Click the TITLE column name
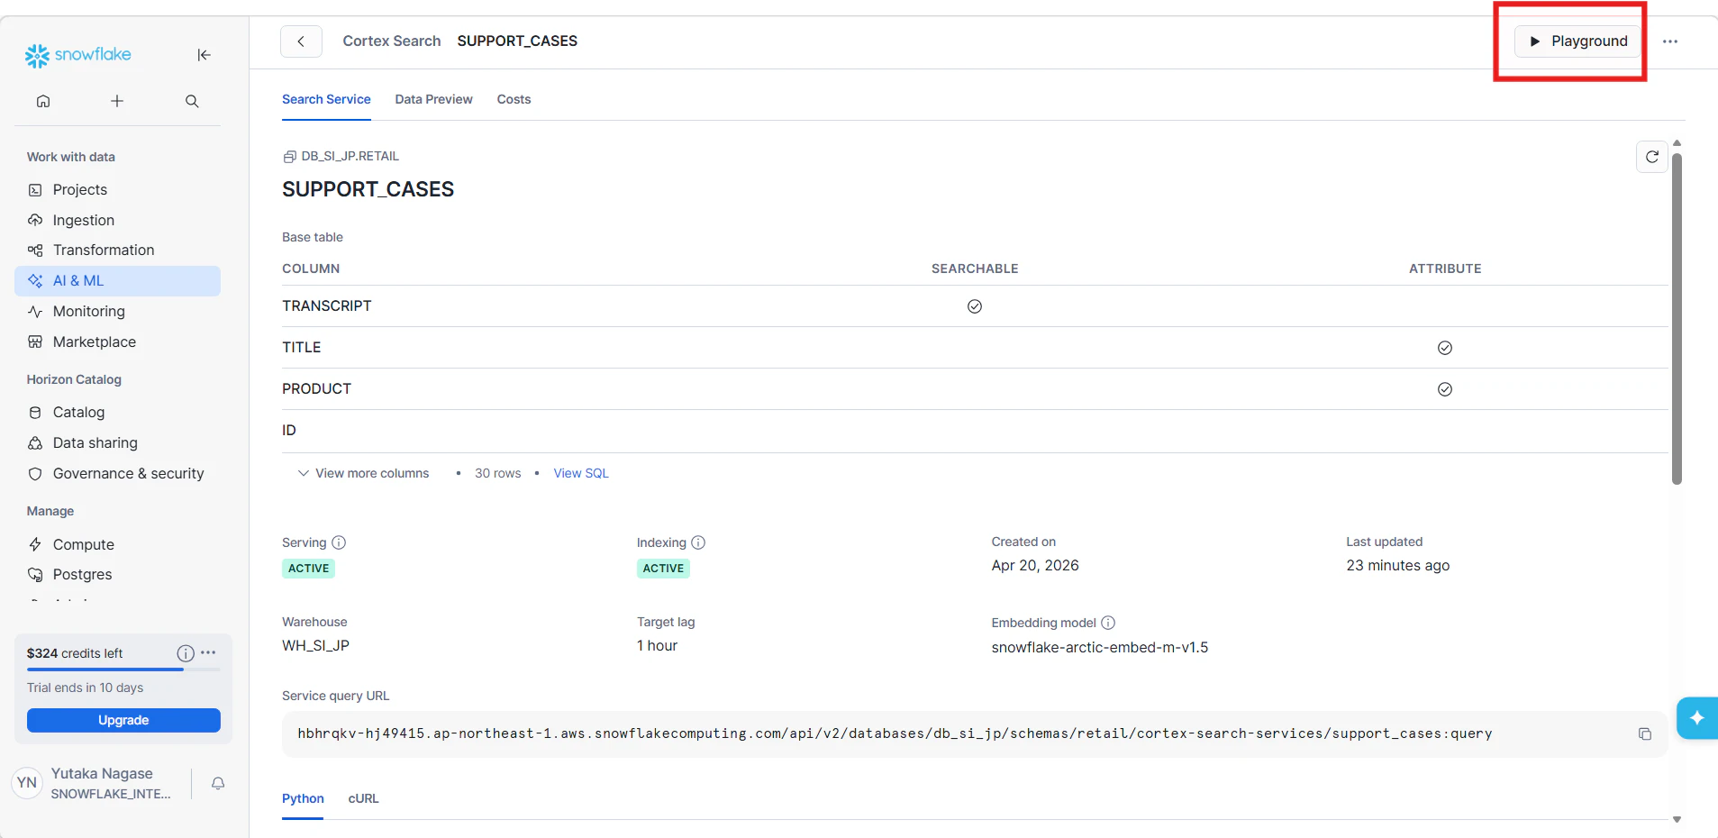The width and height of the screenshot is (1718, 838). (x=302, y=348)
